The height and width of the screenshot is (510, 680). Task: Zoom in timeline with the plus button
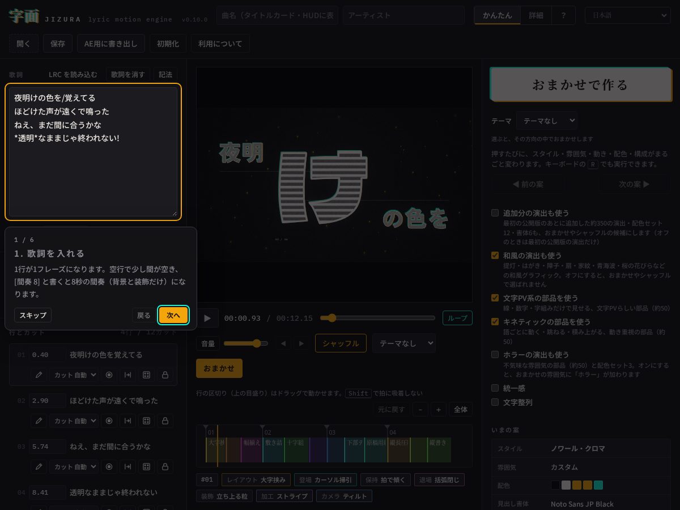438,409
